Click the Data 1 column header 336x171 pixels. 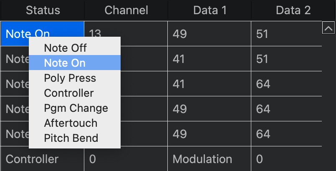(210, 10)
